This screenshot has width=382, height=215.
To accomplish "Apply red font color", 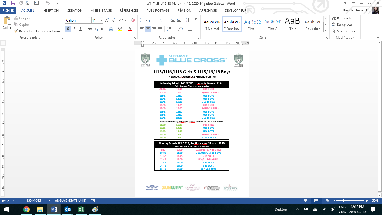I will [x=130, y=29].
